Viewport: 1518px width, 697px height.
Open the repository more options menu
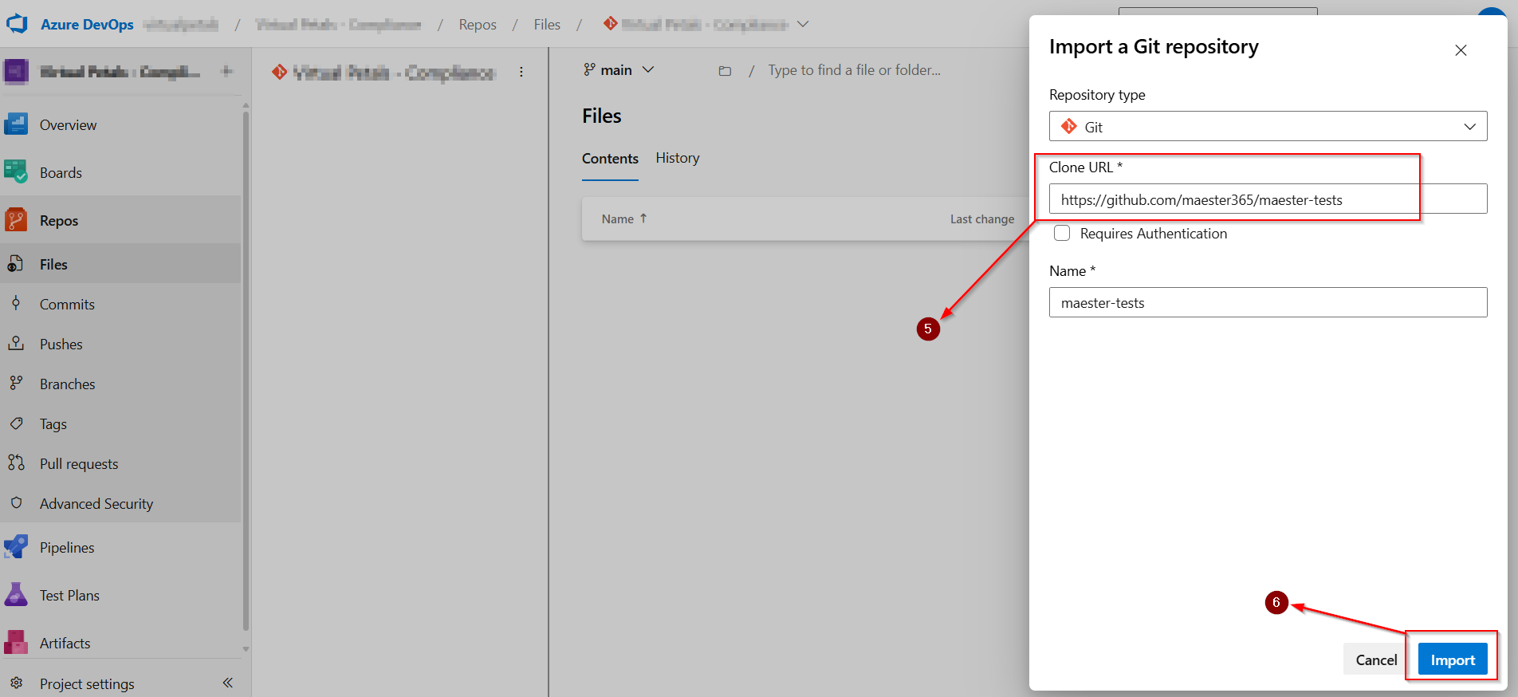click(521, 72)
